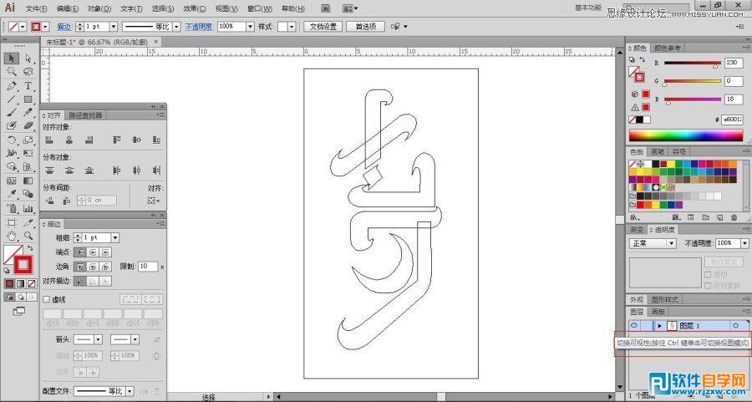
Task: Open stroke weight dropdown in control bar
Action: [114, 27]
